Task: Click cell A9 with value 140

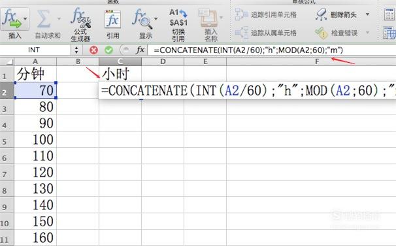Action: [x=35, y=205]
